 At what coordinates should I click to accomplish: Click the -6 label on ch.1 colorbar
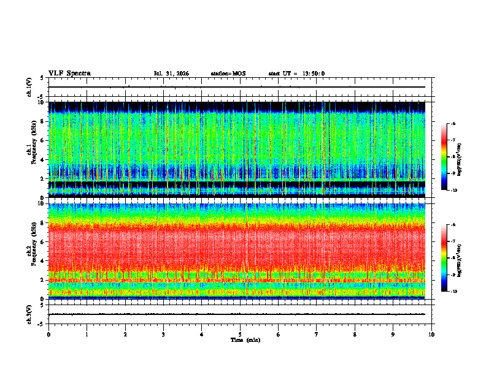453,123
